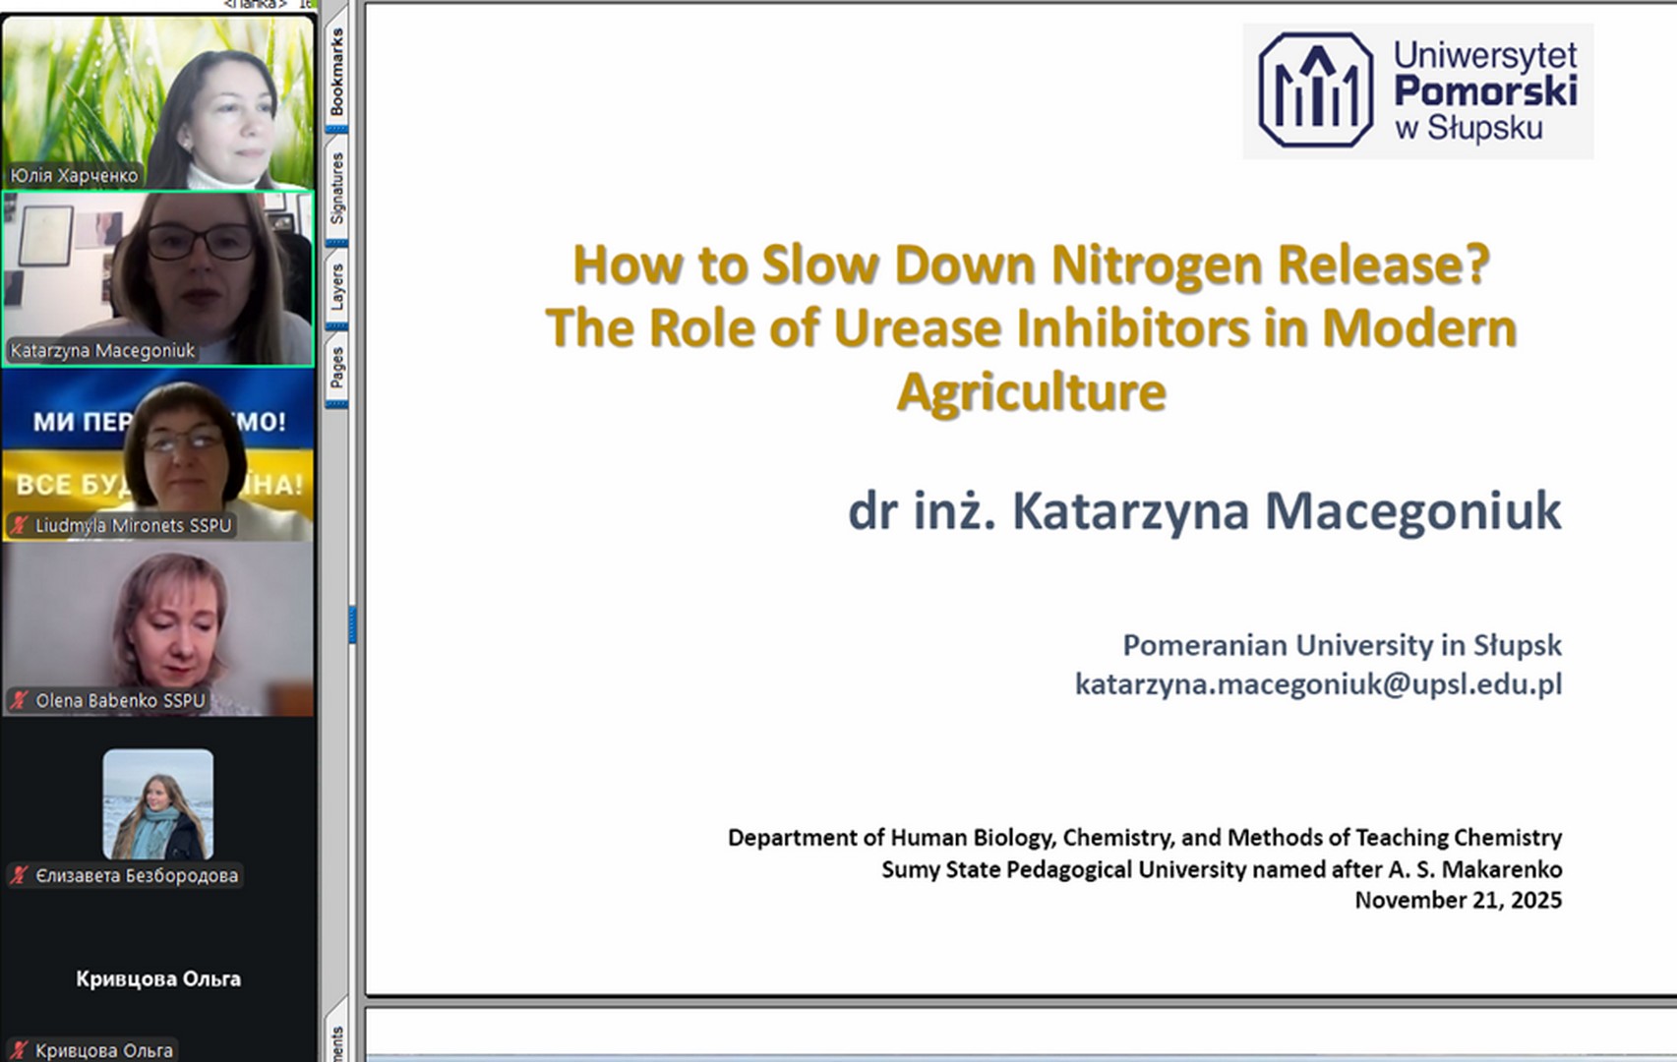This screenshot has width=1677, height=1062.
Task: Click the Uniwersytet Pomorski logo on slide
Action: click(1417, 90)
